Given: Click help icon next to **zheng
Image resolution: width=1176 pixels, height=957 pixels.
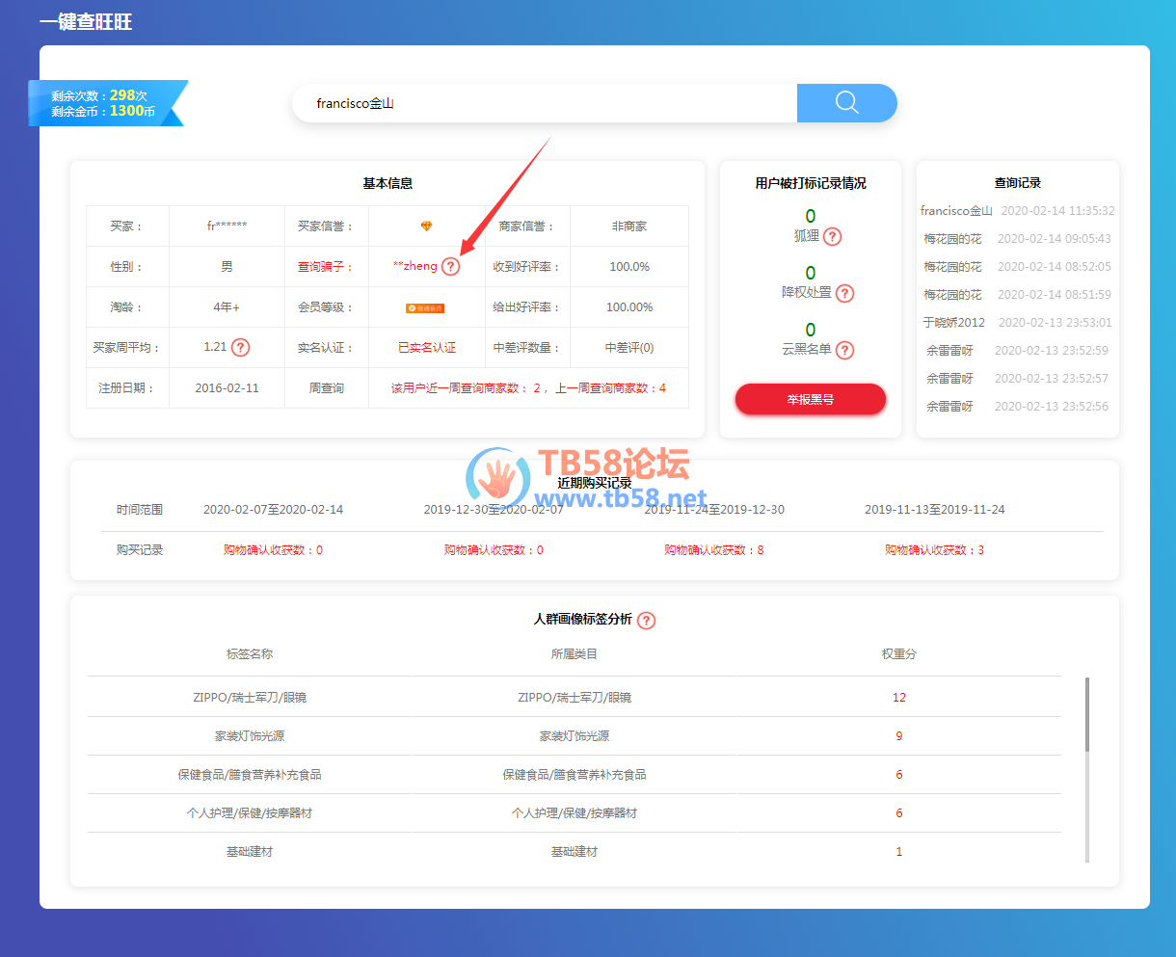Looking at the screenshot, I should coord(451,267).
